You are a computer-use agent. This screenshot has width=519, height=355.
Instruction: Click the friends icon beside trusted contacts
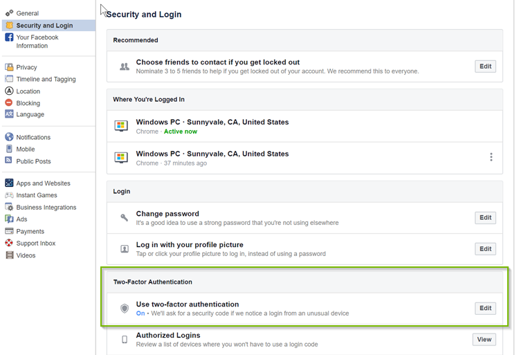(x=125, y=66)
